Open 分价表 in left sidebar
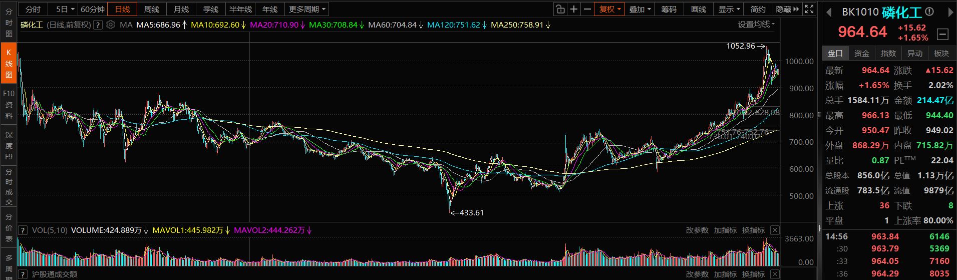957x280 pixels. (9, 228)
